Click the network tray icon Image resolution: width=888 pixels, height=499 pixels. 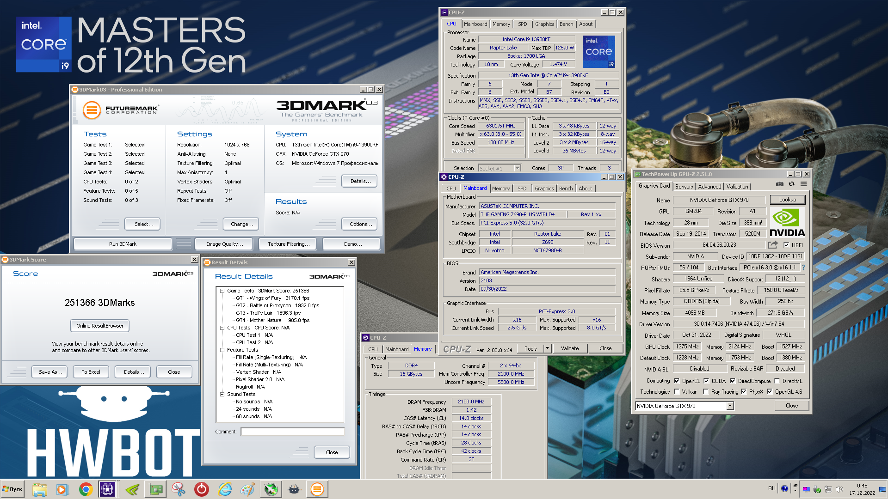(828, 489)
